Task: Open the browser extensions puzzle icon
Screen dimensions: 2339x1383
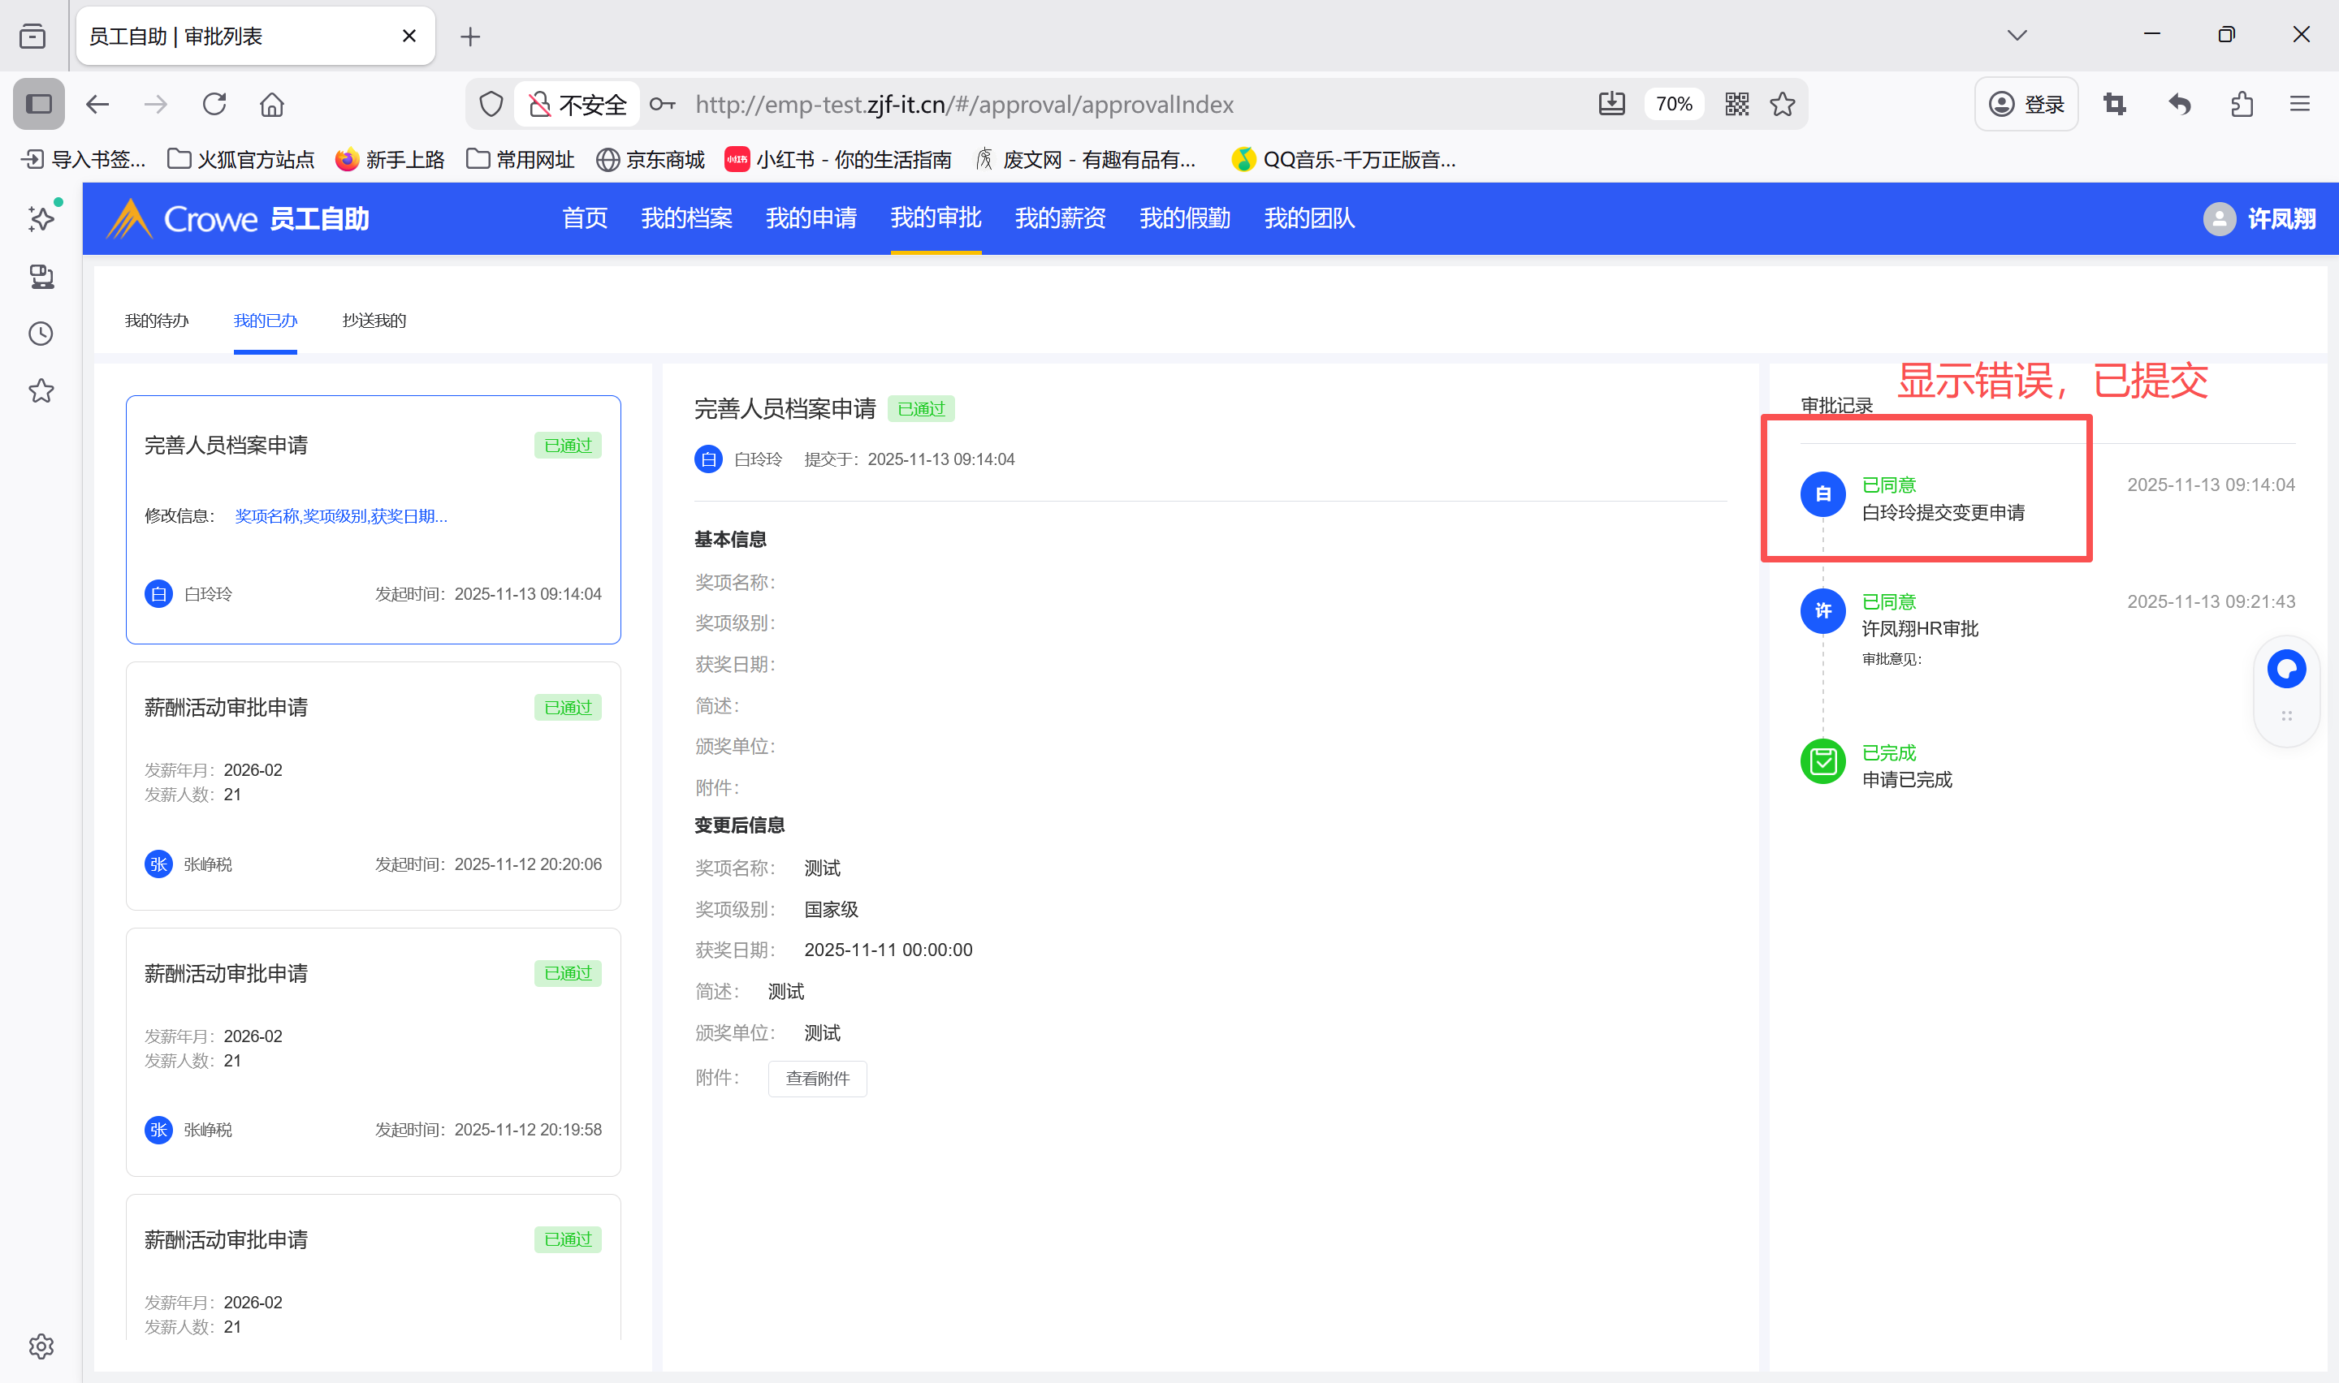Action: [2242, 105]
